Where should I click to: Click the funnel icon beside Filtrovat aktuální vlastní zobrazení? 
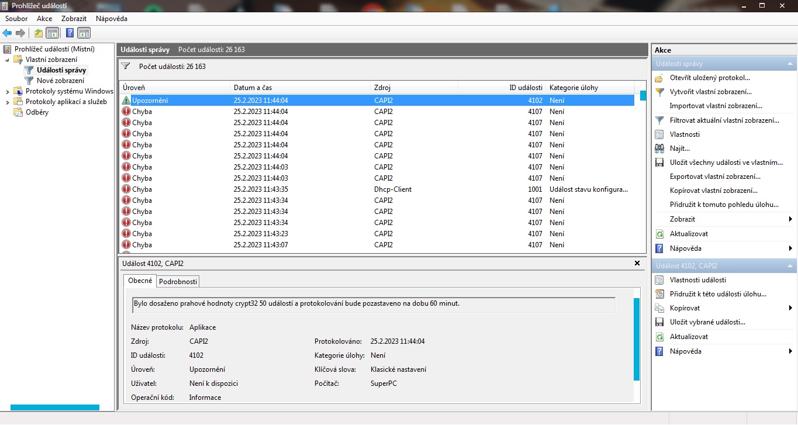659,120
